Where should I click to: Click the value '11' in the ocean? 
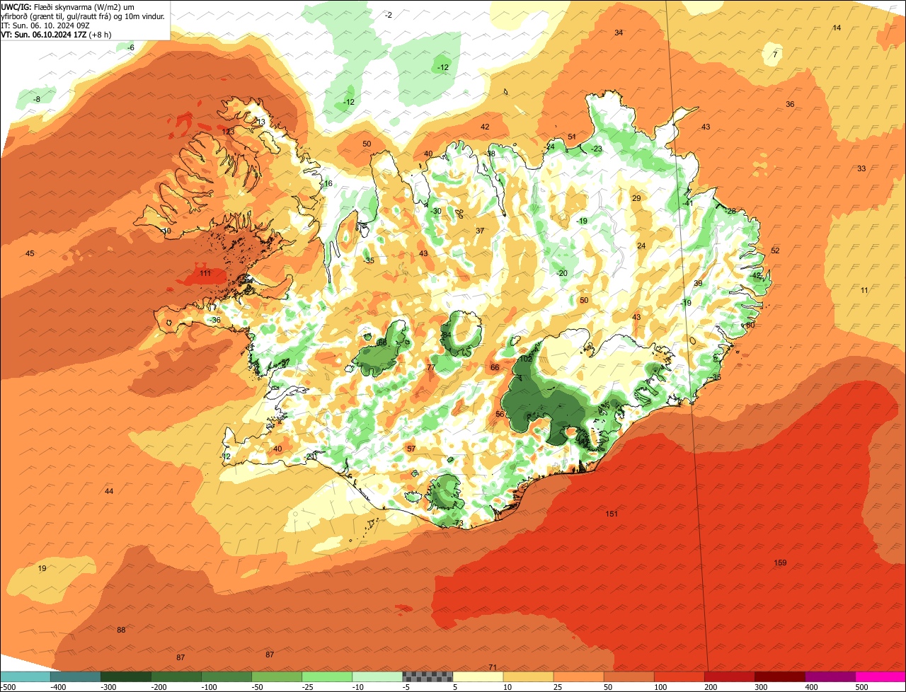click(x=864, y=290)
